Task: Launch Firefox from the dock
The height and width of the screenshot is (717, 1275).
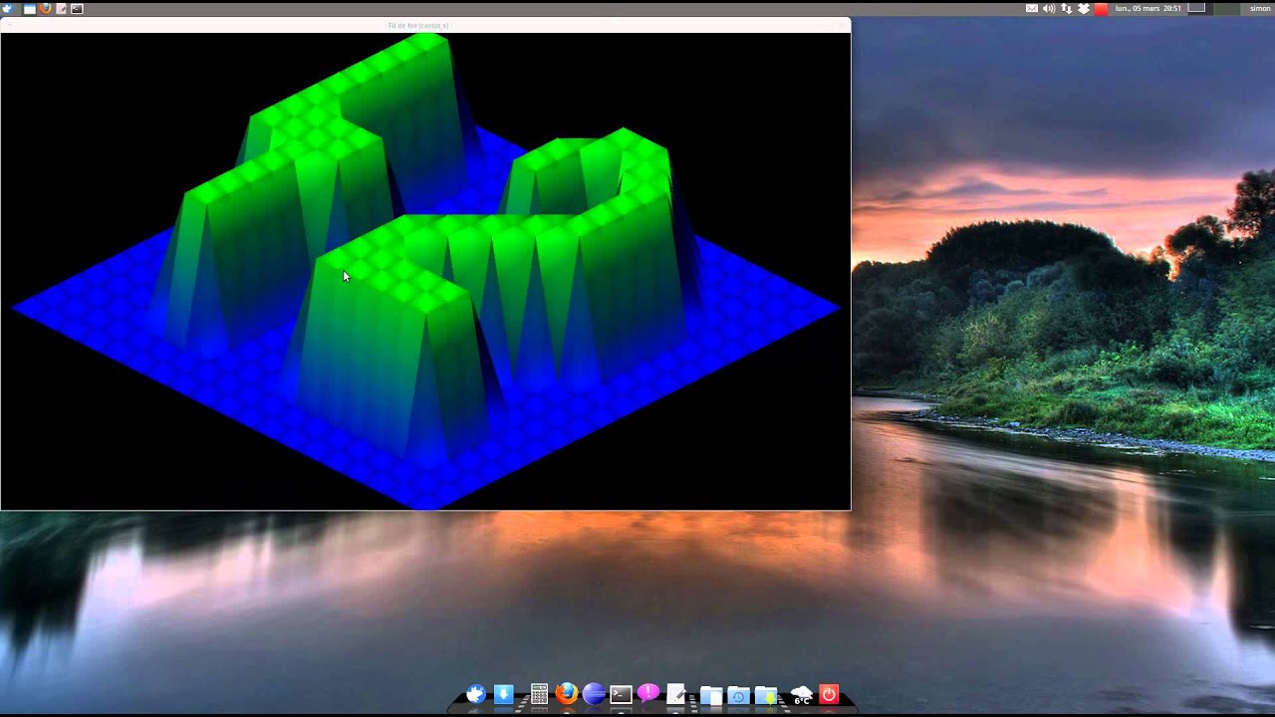Action: coord(567,693)
